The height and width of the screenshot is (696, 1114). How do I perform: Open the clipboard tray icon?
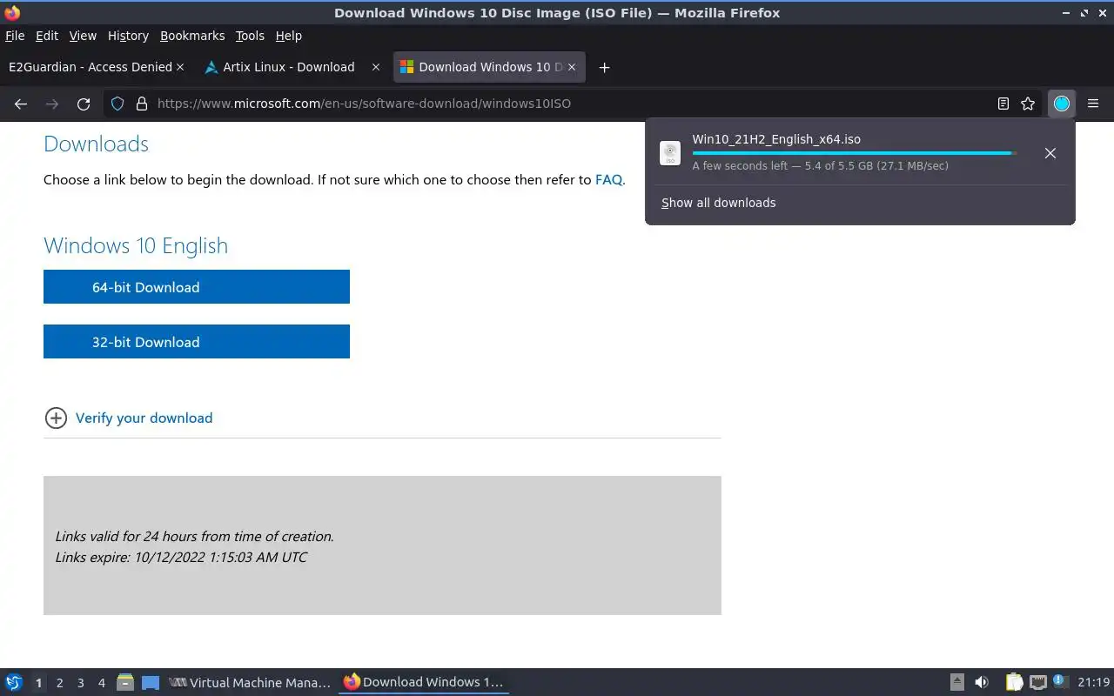point(1014,683)
